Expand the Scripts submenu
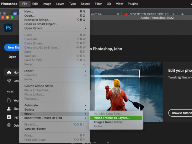 (85, 110)
